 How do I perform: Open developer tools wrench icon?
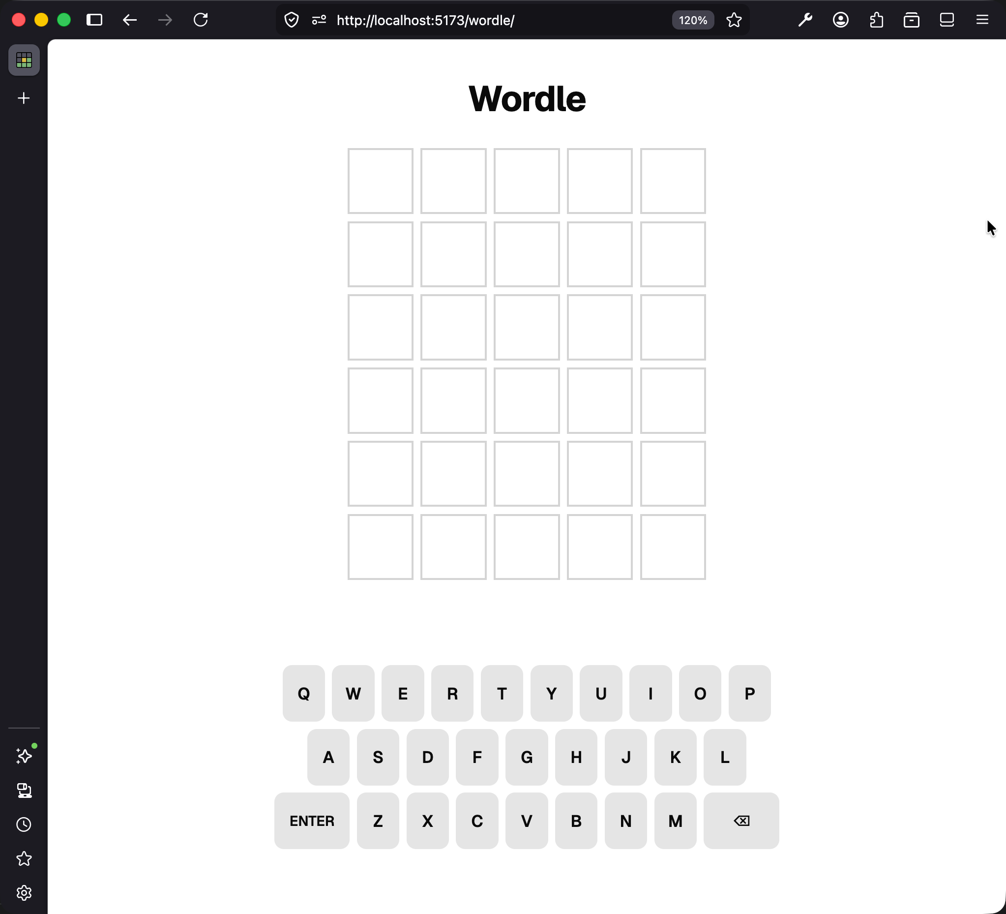coord(805,20)
